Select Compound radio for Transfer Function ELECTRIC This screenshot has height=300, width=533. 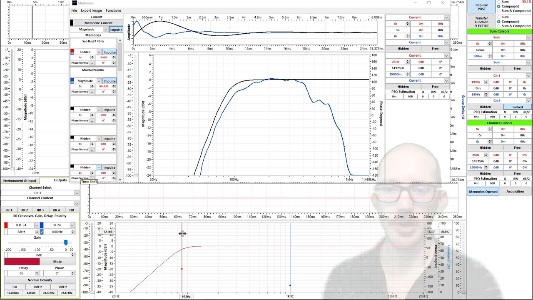[499, 21]
